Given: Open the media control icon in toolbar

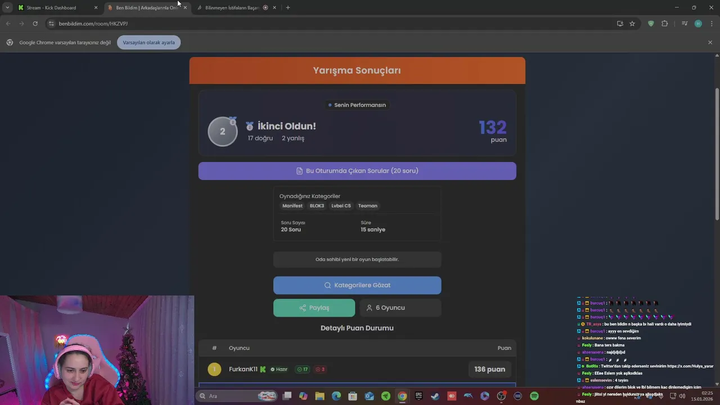Looking at the screenshot, I should pyautogui.click(x=685, y=24).
